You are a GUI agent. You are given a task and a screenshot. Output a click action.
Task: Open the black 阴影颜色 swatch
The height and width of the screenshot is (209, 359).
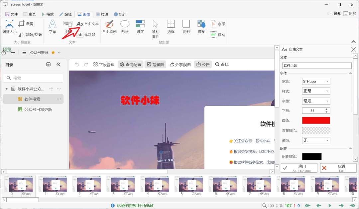311,156
